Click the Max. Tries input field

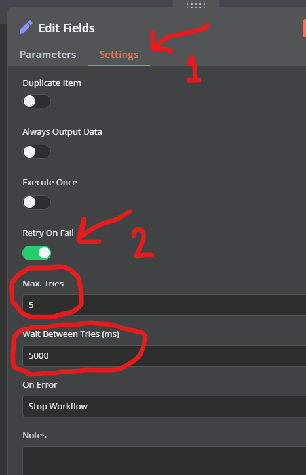(x=164, y=305)
